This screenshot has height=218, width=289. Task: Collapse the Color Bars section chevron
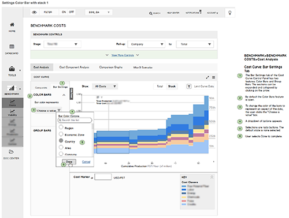(64, 95)
